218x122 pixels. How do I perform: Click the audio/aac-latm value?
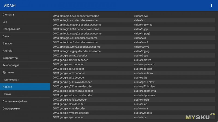143,73
